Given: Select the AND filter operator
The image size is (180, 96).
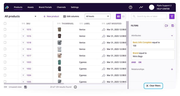Looking at the screenshot, I should 133,62.
